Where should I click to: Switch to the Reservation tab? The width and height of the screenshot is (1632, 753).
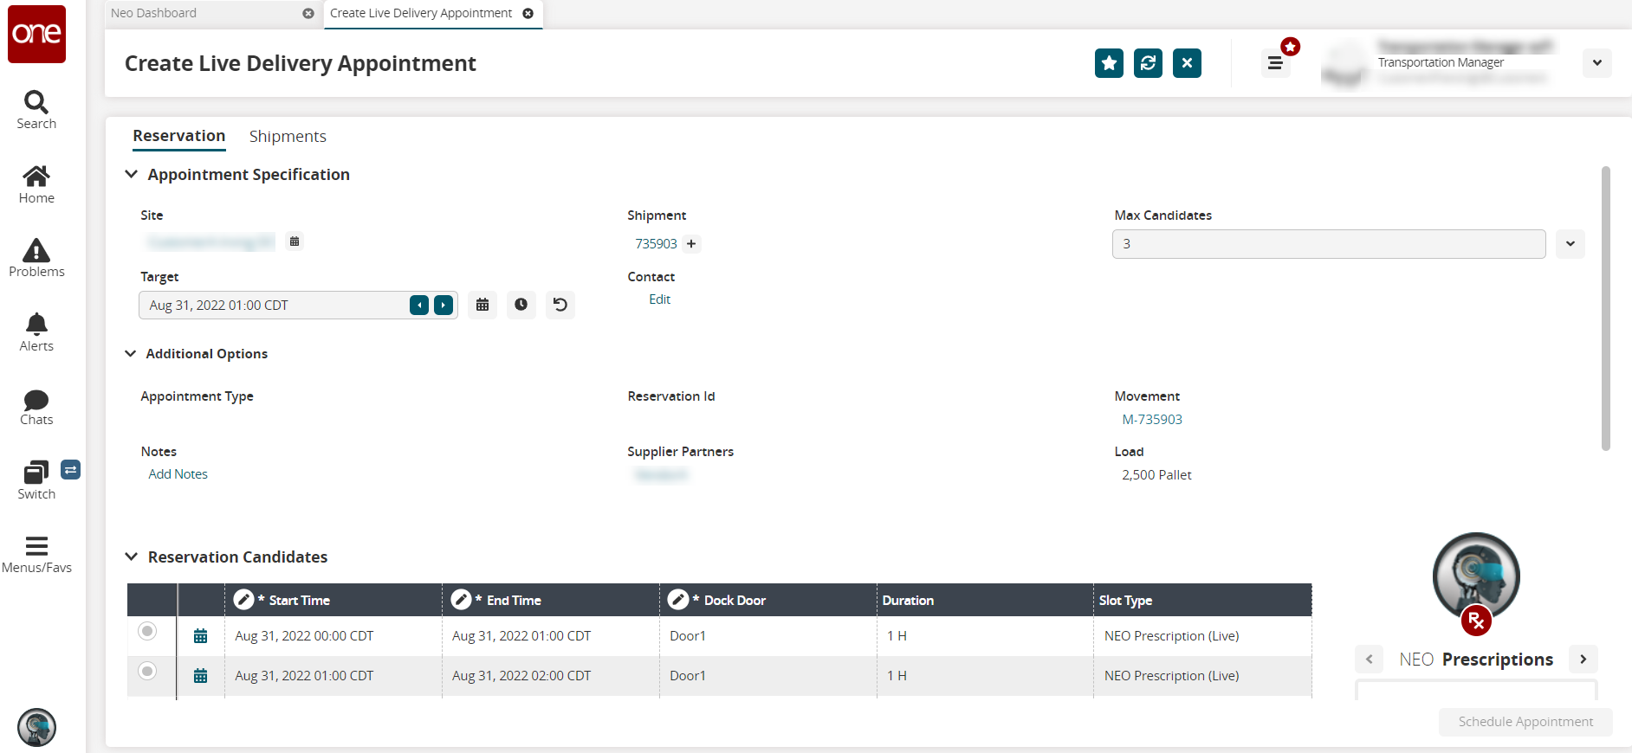pos(179,136)
